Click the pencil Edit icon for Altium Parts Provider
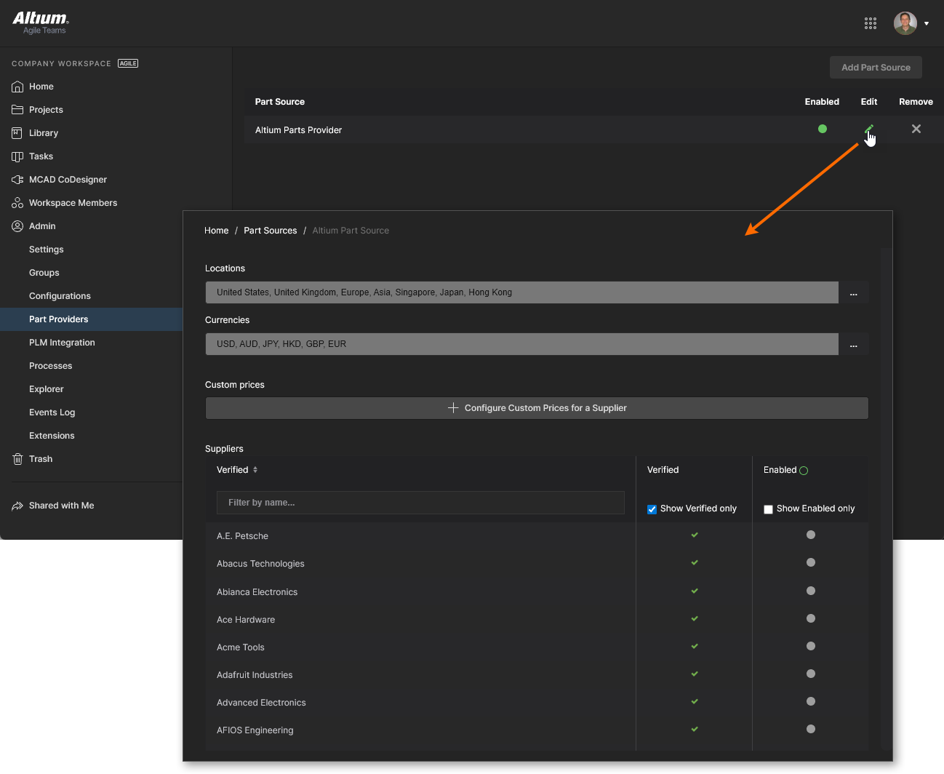 [x=868, y=129]
